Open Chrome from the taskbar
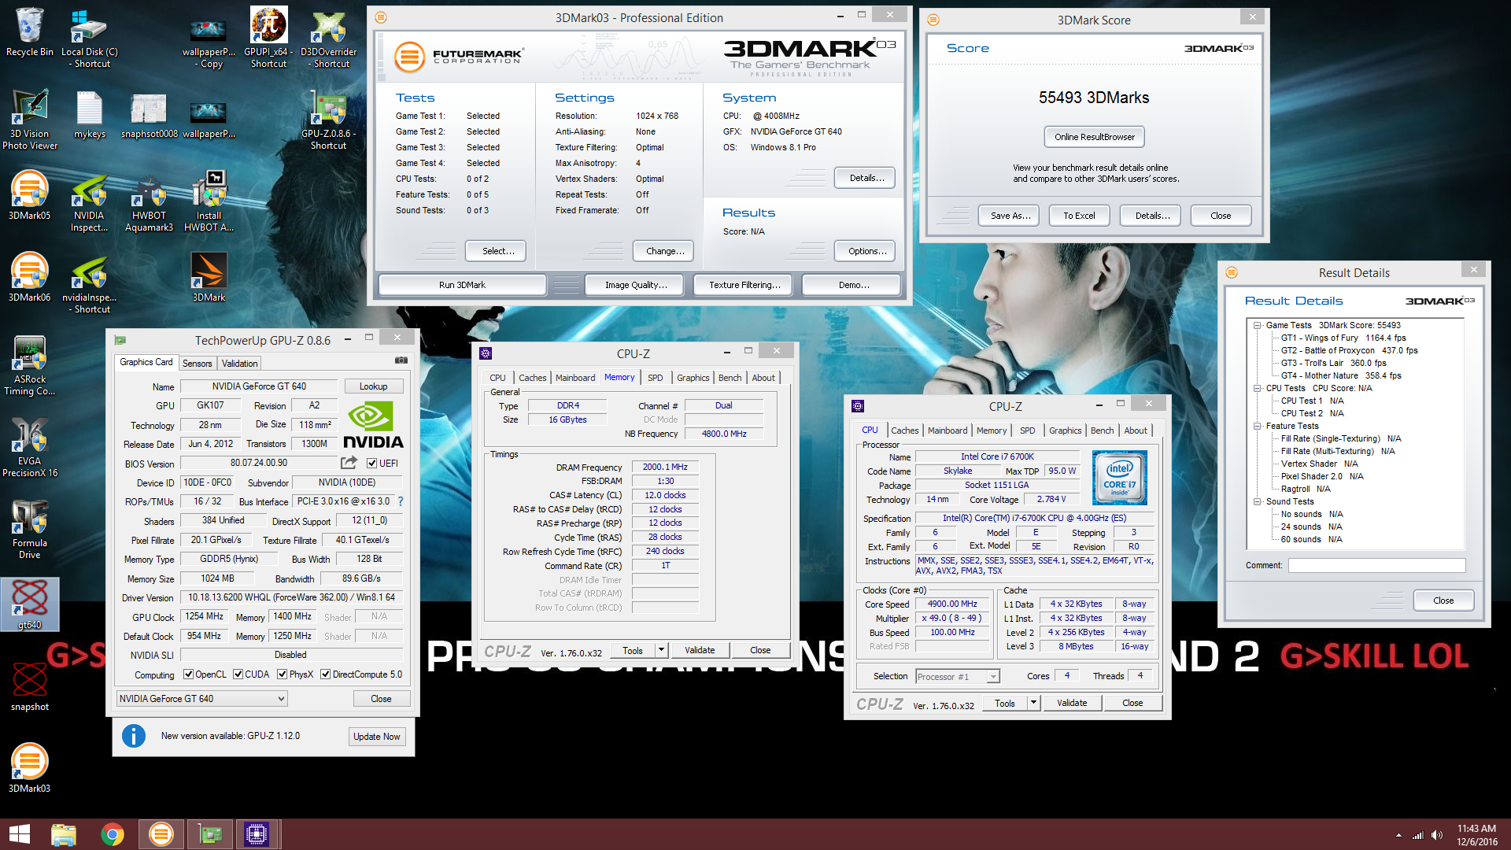The height and width of the screenshot is (850, 1511). tap(113, 834)
